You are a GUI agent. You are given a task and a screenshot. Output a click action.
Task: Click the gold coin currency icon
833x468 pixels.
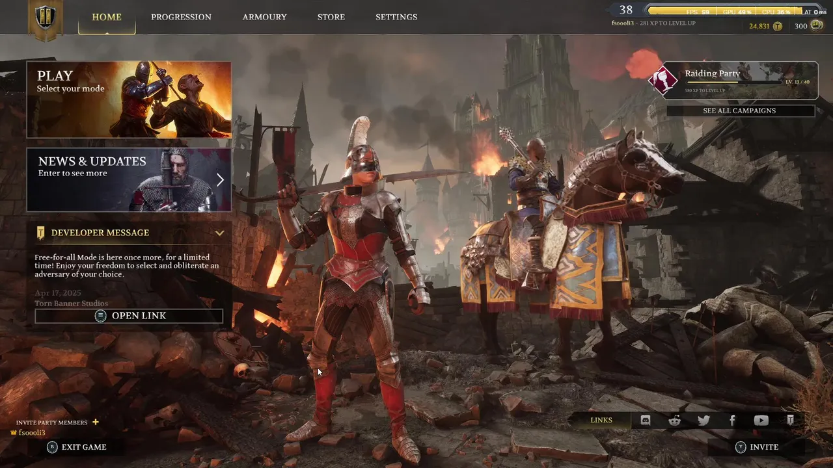pos(777,26)
